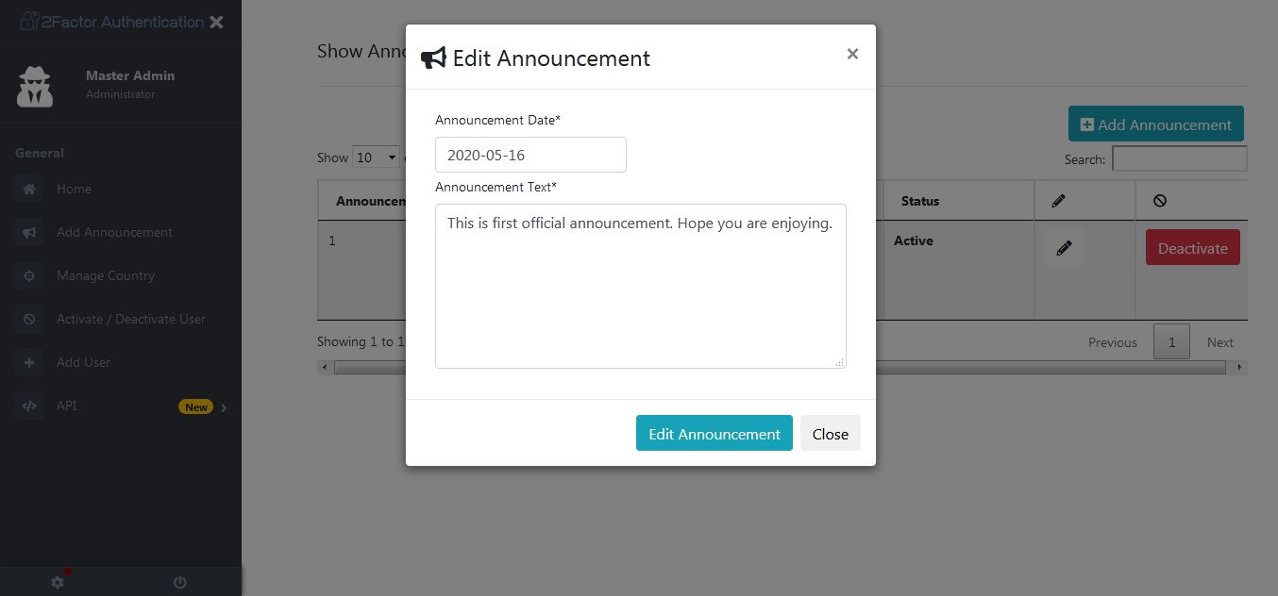Click the crosshair icon for Manage Country
The width and height of the screenshot is (1278, 596).
click(29, 275)
